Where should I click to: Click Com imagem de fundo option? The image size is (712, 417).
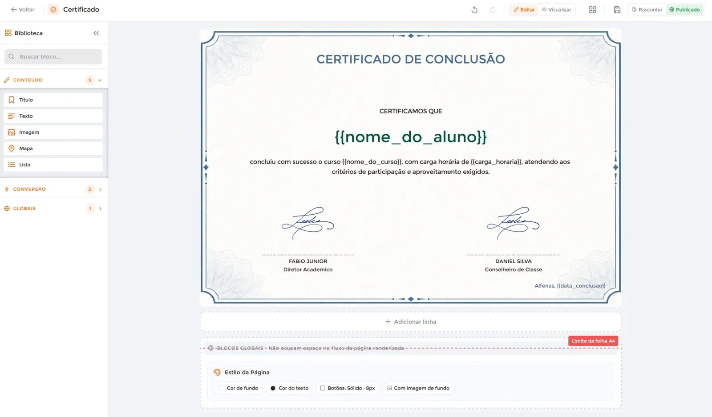[418, 388]
